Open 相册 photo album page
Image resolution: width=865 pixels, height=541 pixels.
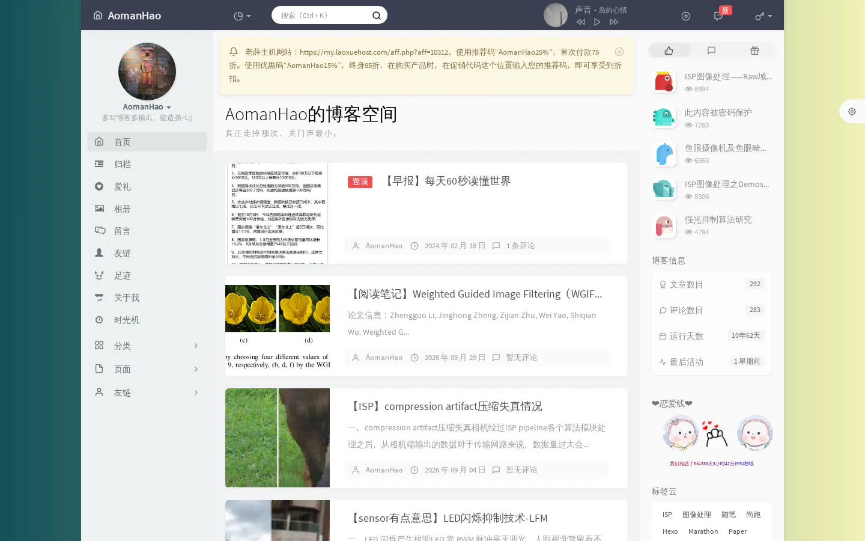click(147, 209)
